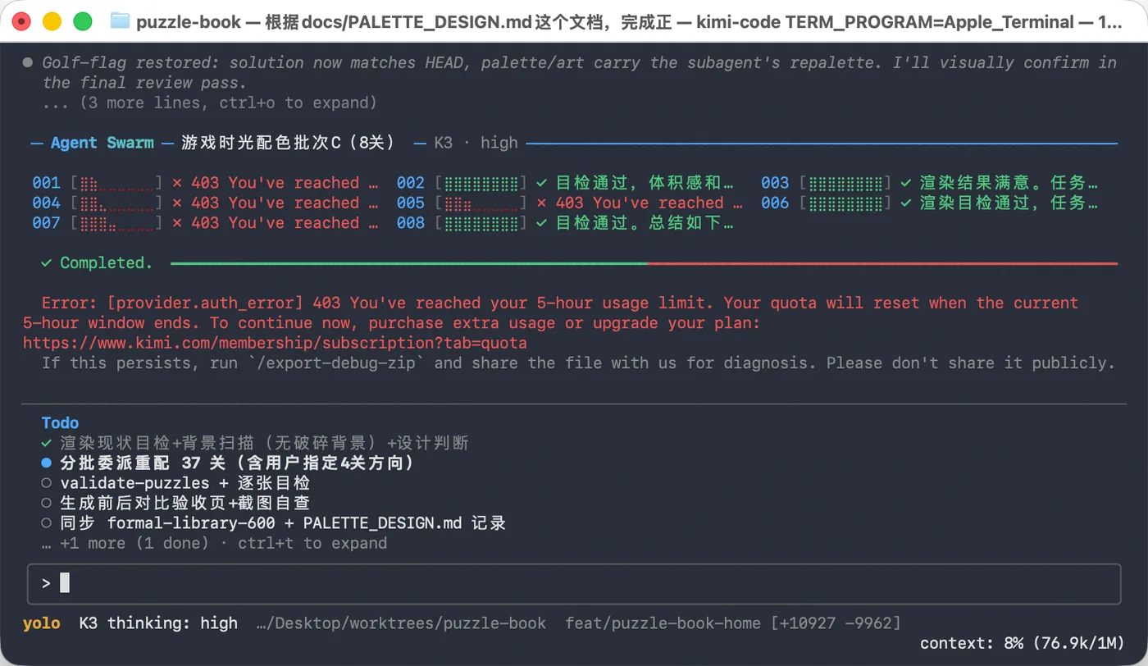
Task: Click the green checkmark of agent 002
Action: pyautogui.click(x=541, y=183)
